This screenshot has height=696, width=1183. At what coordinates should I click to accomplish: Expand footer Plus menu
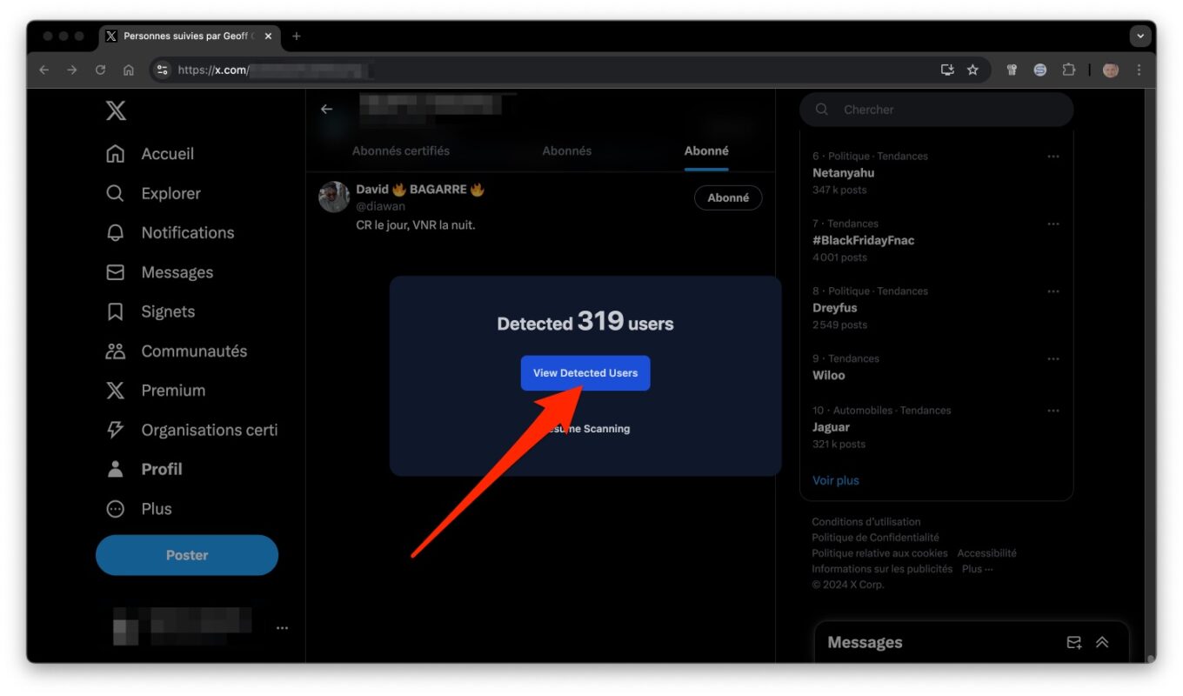coord(978,569)
